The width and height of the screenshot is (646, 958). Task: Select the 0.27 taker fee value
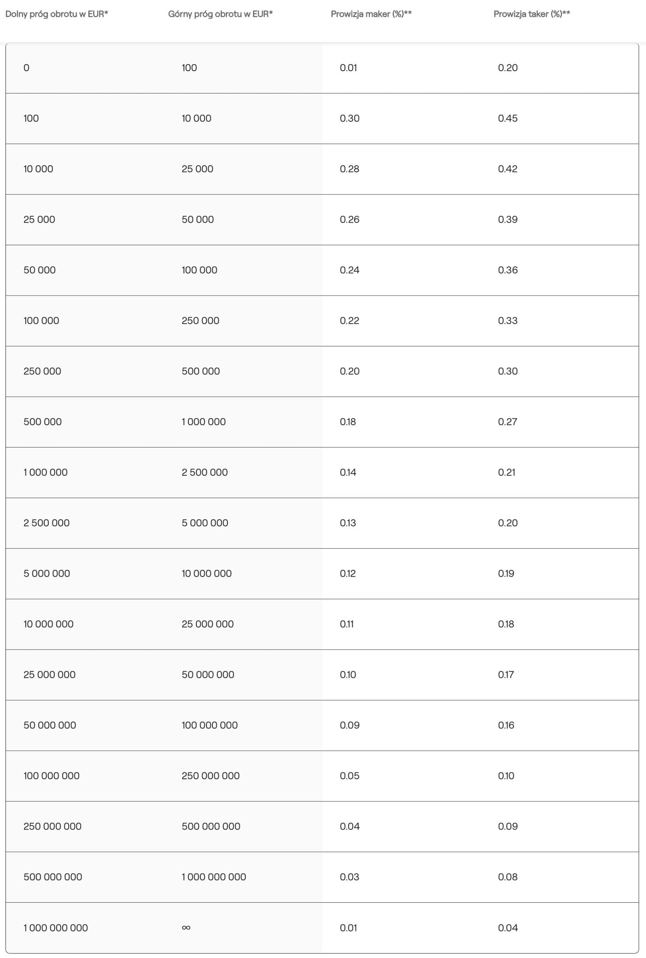507,422
